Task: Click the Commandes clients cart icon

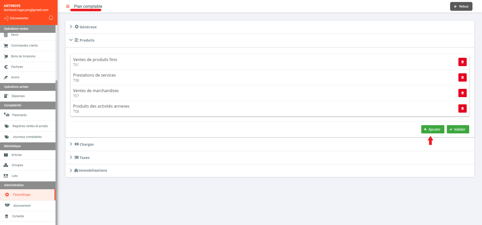Action: coord(6,46)
